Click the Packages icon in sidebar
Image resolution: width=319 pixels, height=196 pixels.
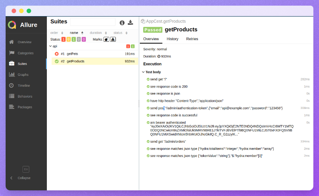point(12,107)
